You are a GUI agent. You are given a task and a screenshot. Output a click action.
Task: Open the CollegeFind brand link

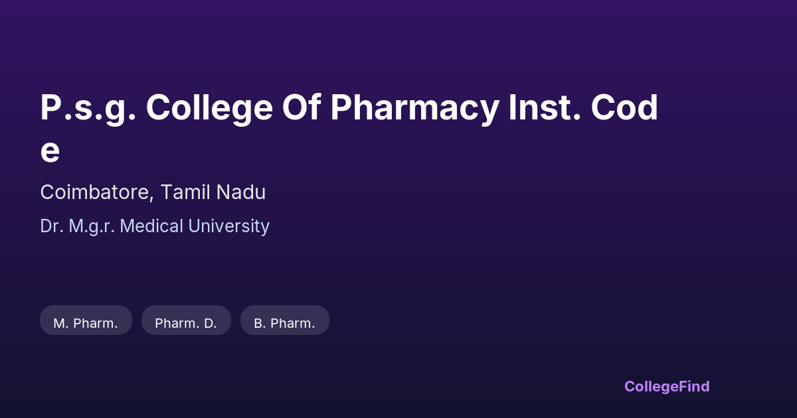[666, 386]
